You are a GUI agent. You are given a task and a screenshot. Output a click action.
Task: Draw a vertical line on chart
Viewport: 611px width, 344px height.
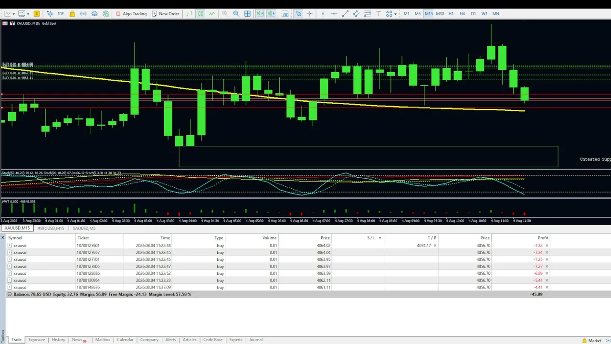(x=323, y=14)
